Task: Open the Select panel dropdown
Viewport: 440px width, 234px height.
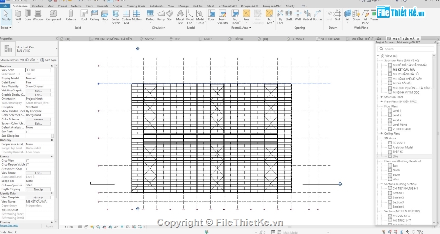Action: click(6, 28)
